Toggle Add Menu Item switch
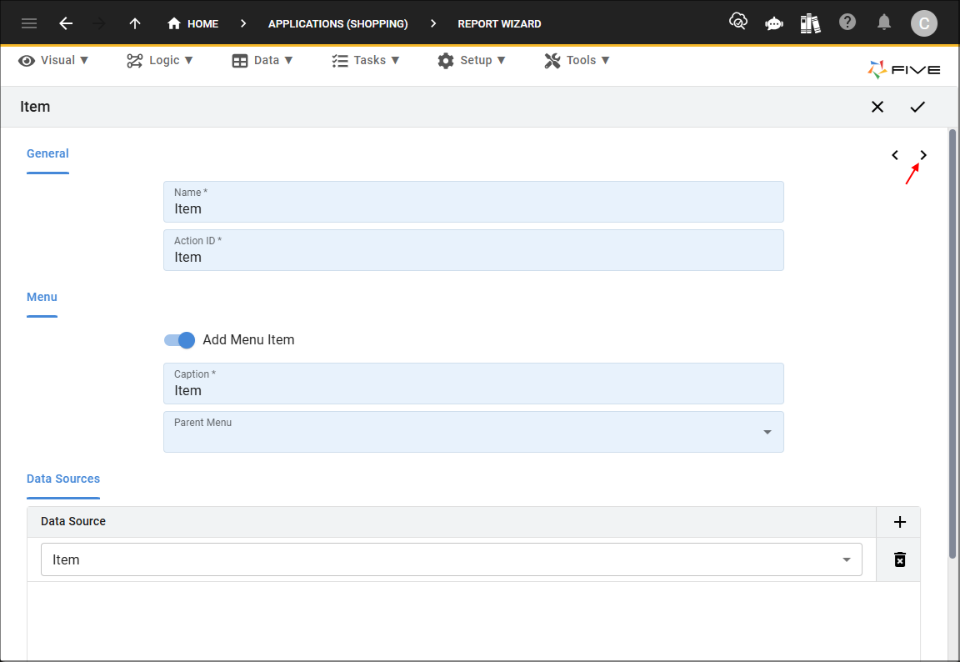Image resolution: width=960 pixels, height=662 pixels. point(179,340)
